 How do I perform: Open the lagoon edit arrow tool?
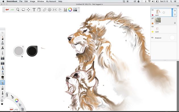pyautogui.click(x=20, y=105)
